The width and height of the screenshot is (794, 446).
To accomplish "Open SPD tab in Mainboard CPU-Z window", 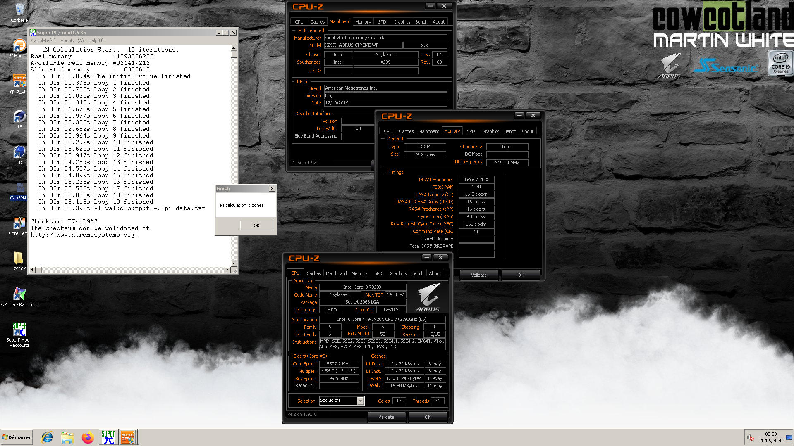I will tap(382, 22).
